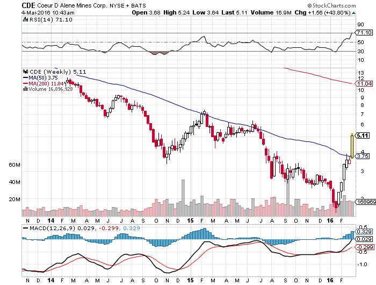The width and height of the screenshot is (376, 285).
Task: Click the bold 15 year label on price axis
Action: [x=190, y=220]
